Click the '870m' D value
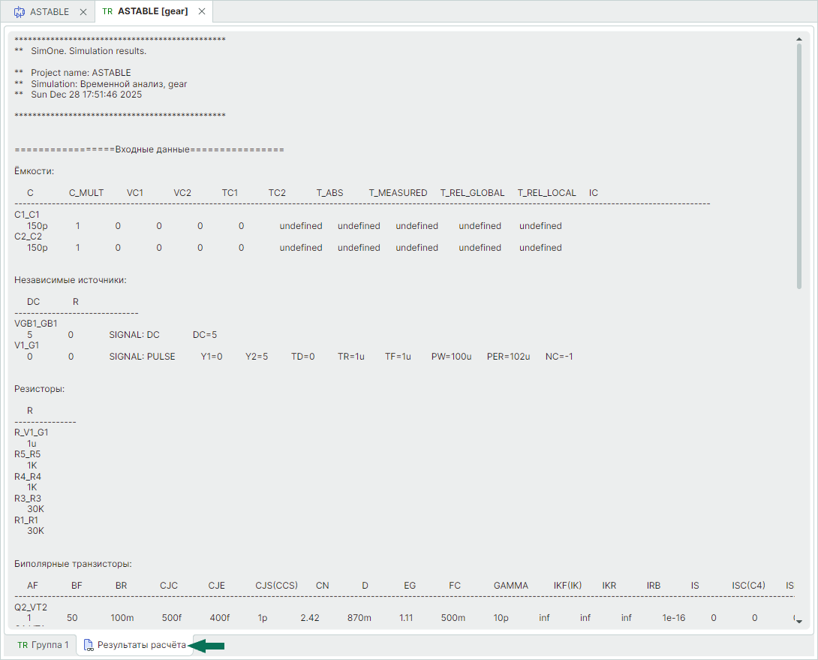Viewport: 818px width, 660px height. click(x=359, y=618)
